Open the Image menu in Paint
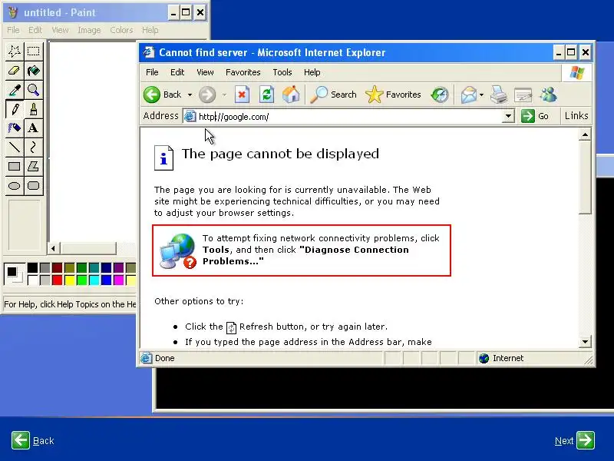 pos(89,30)
